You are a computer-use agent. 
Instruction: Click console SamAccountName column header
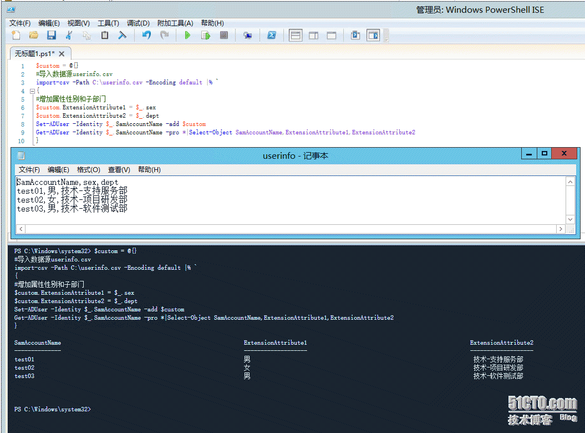coord(37,343)
